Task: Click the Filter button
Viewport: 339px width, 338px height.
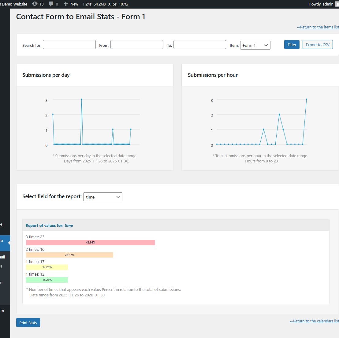Action: coord(292,45)
